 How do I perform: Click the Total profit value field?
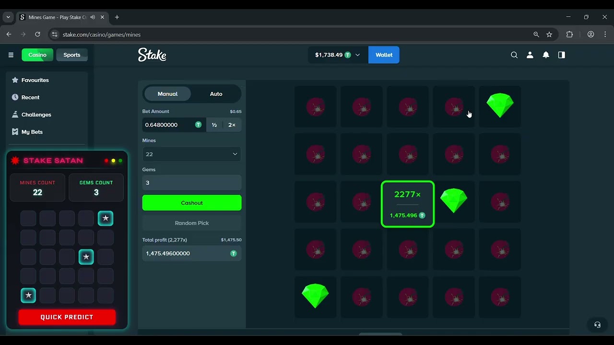click(x=192, y=253)
